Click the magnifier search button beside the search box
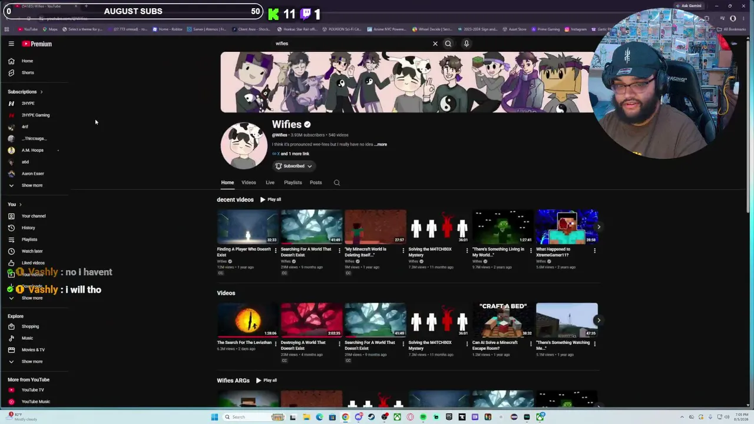Screen dimensions: 754x424 coord(448,43)
